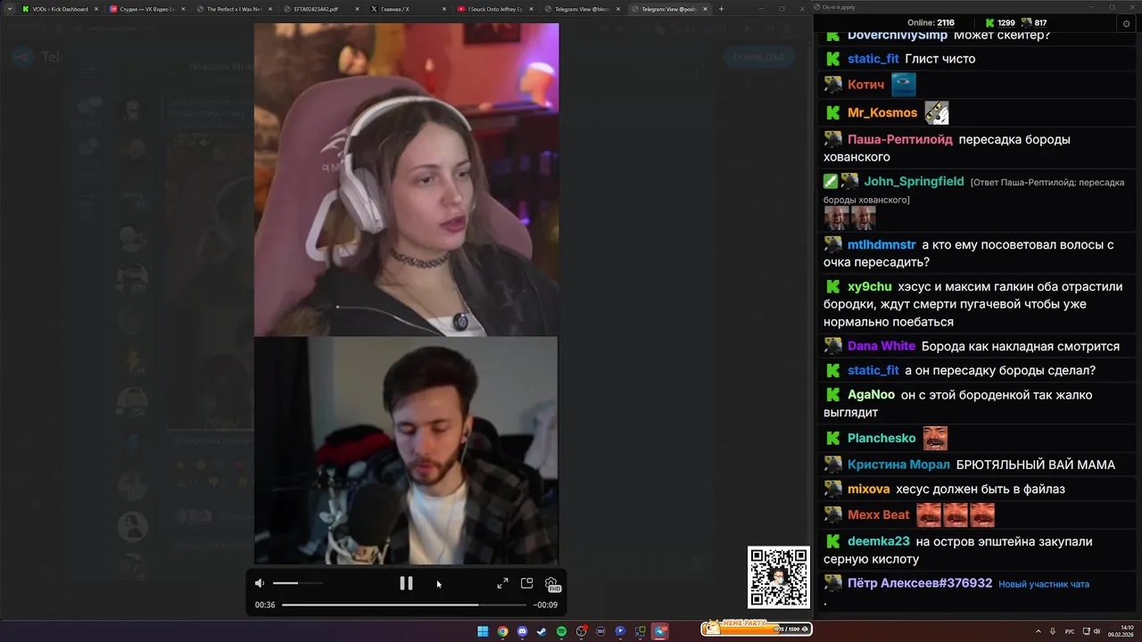Click the Kick badge beside static_fit Глист чисто
The height and width of the screenshot is (642, 1142).
coord(832,59)
